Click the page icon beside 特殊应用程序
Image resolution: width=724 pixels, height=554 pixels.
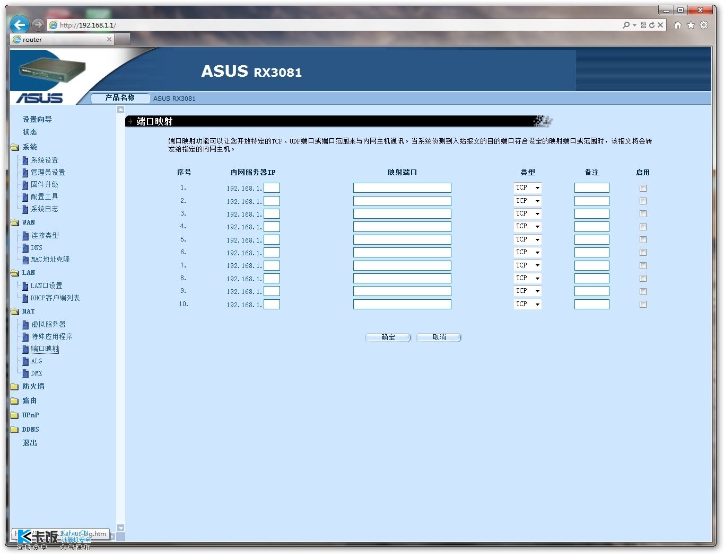pos(25,337)
